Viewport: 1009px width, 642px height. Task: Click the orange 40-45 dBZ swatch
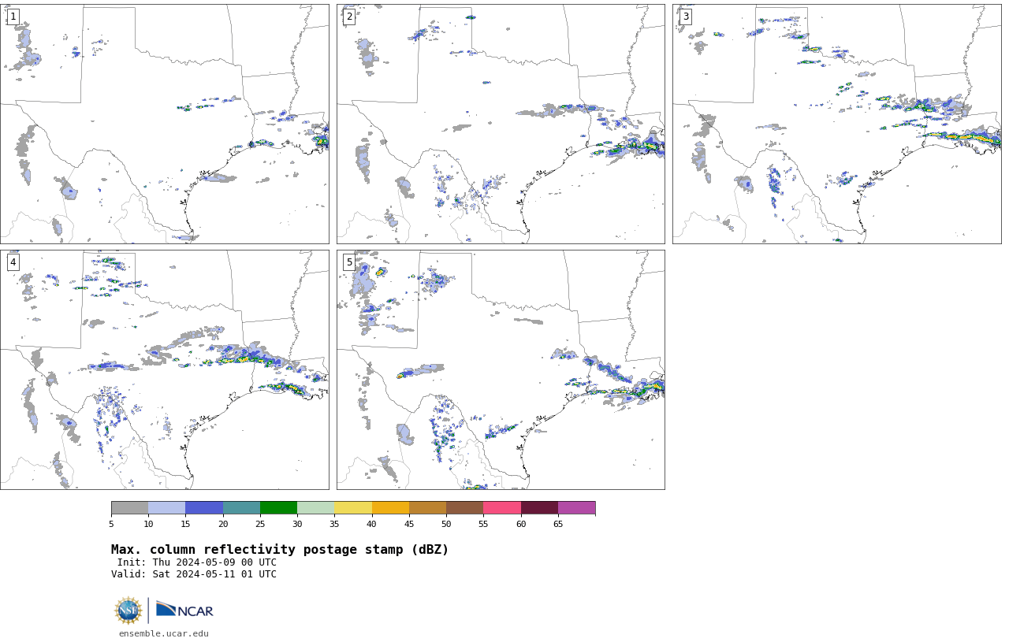tap(390, 508)
